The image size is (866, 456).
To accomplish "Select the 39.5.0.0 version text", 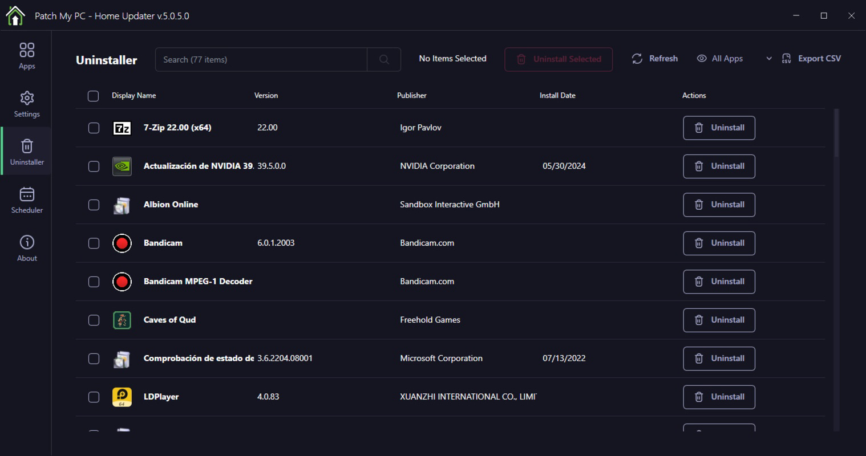I will (x=272, y=166).
